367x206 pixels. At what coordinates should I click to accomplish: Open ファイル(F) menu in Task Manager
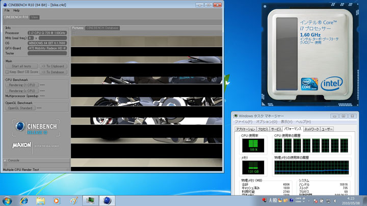[244, 122]
